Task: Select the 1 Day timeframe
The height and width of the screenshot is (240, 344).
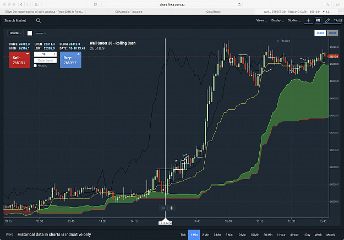Action: 307,235
